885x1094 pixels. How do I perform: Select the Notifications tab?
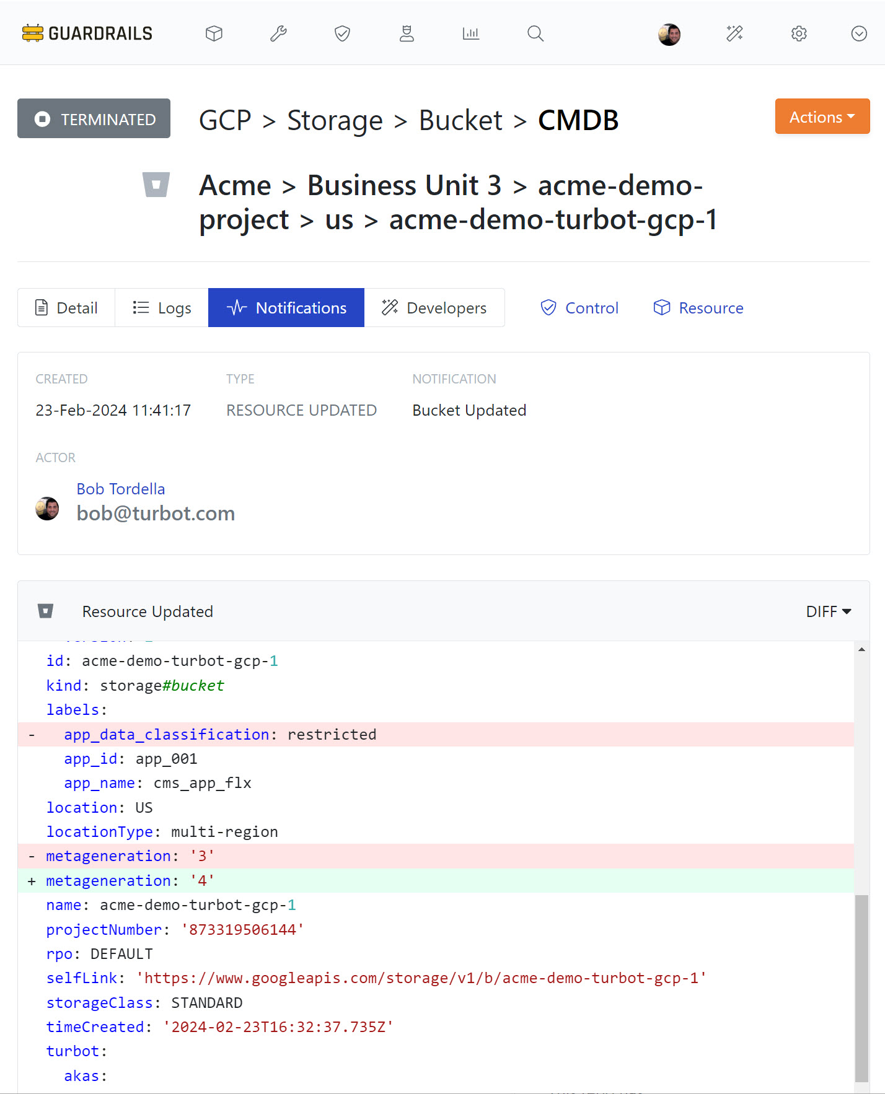(286, 308)
